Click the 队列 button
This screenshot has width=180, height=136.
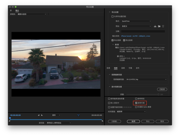point(133,121)
